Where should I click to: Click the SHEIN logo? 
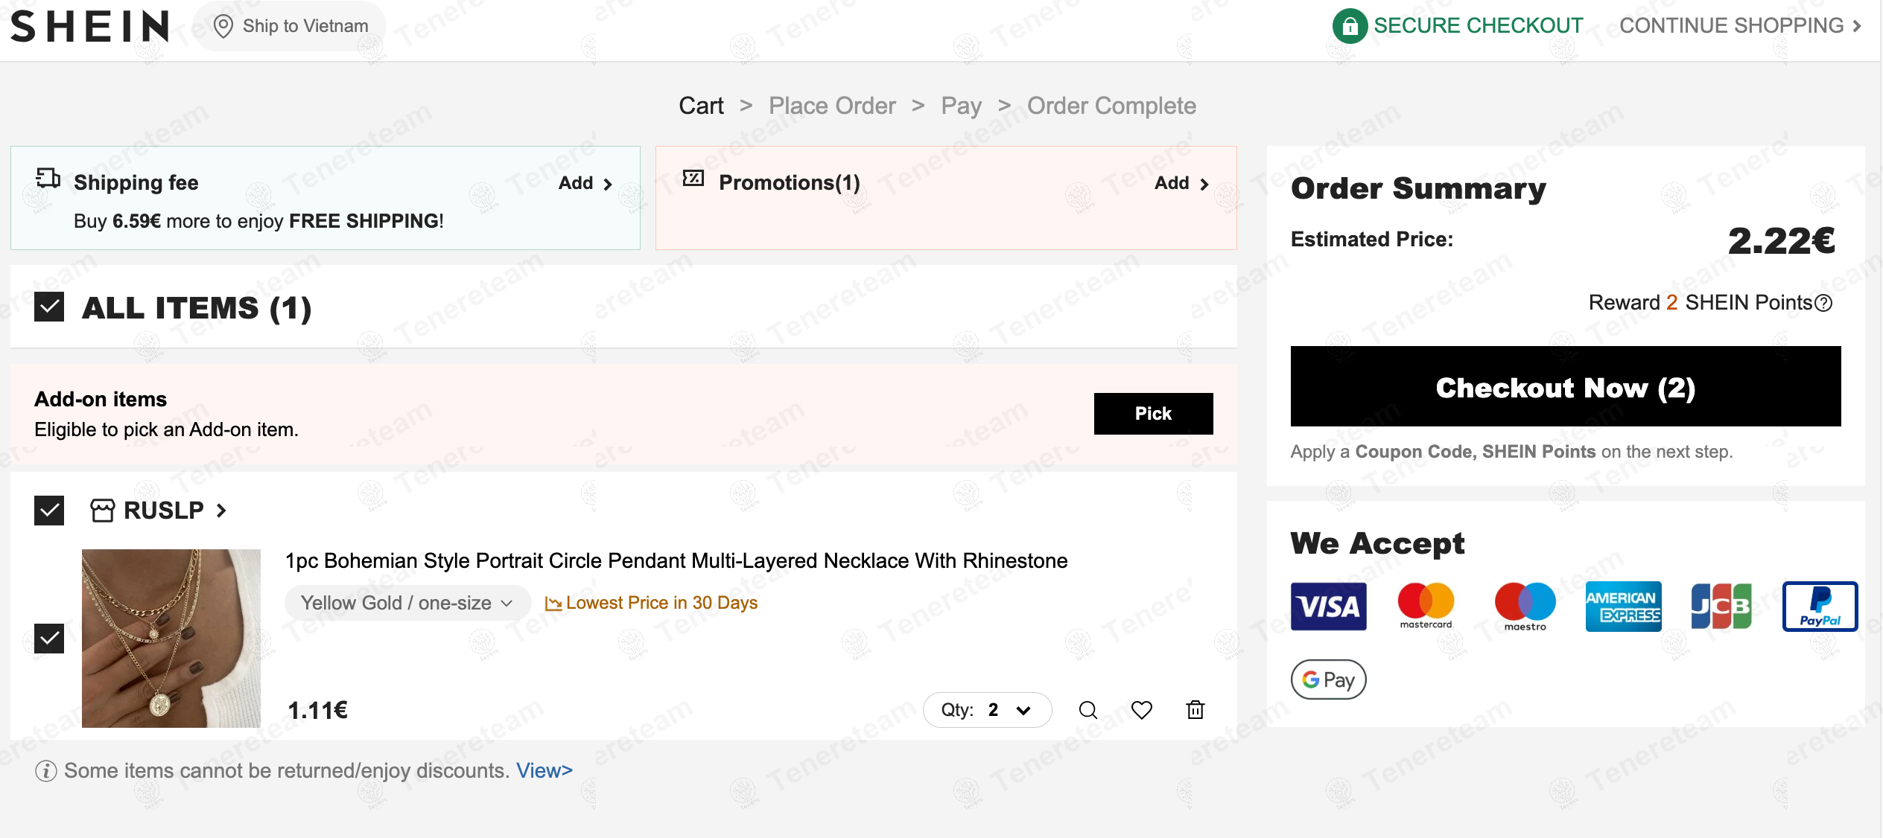tap(90, 26)
